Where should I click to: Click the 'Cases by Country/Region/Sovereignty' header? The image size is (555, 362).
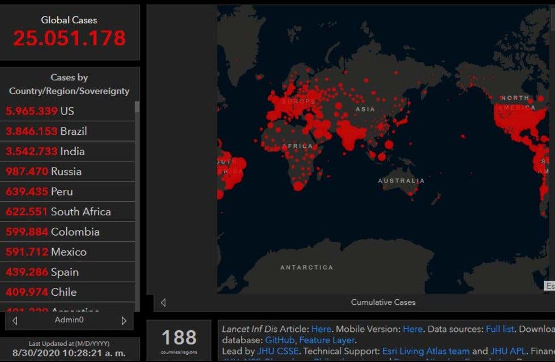pyautogui.click(x=69, y=84)
